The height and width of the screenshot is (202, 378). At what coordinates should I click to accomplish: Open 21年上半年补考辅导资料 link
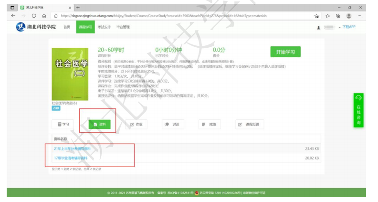coord(72,149)
